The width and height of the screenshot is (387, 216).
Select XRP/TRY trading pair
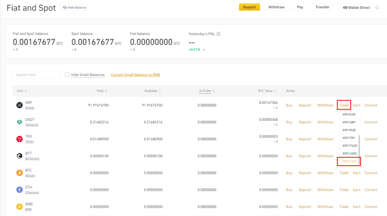click(349, 138)
